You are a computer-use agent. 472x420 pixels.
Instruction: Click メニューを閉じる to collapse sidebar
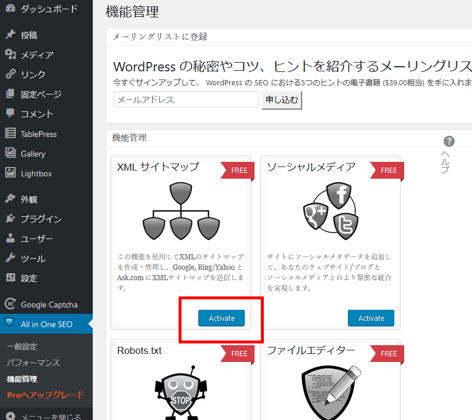tap(51, 417)
